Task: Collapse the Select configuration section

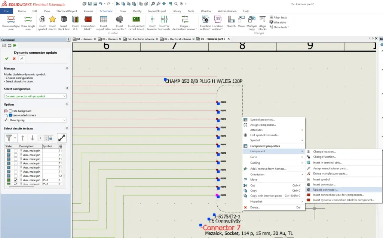Action: (x=67, y=88)
